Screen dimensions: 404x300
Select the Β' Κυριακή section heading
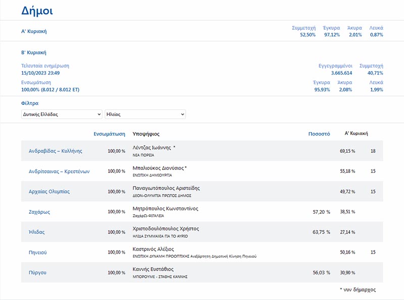[x=34, y=52]
